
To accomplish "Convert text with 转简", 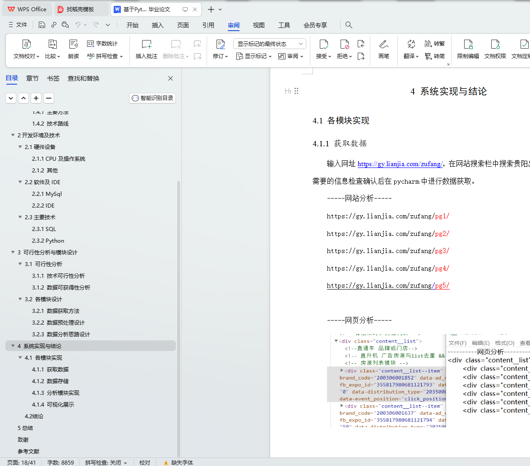I will 435,56.
